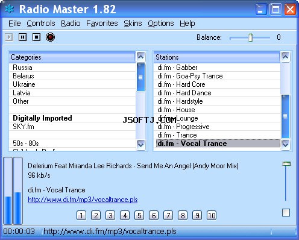Click the Stations scrollbar thumb
Screen dimensions: 299x240
[x=285, y=116]
